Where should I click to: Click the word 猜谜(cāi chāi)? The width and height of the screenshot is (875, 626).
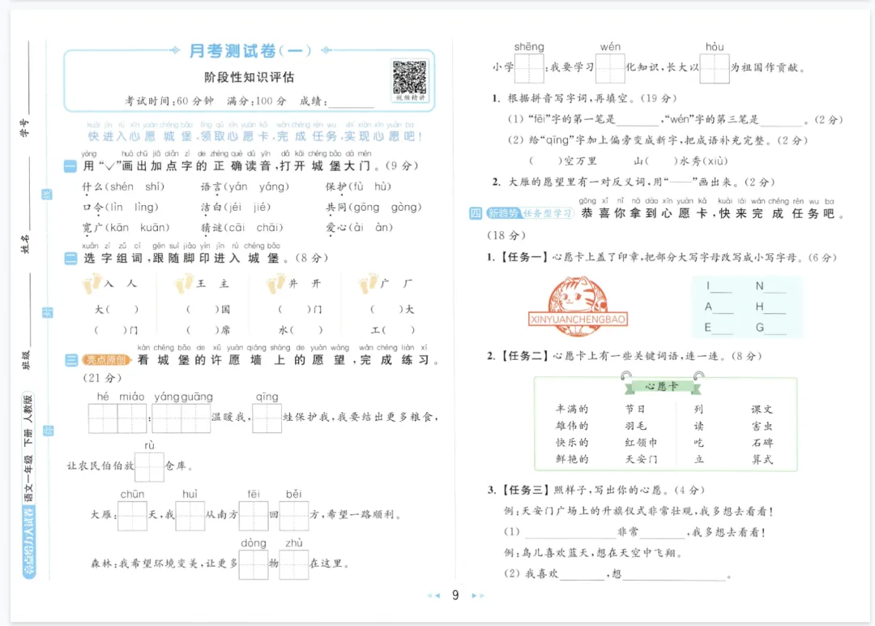coord(242,228)
